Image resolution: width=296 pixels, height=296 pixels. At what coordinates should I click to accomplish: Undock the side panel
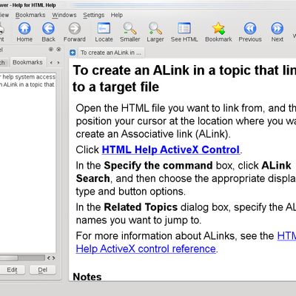51,50
